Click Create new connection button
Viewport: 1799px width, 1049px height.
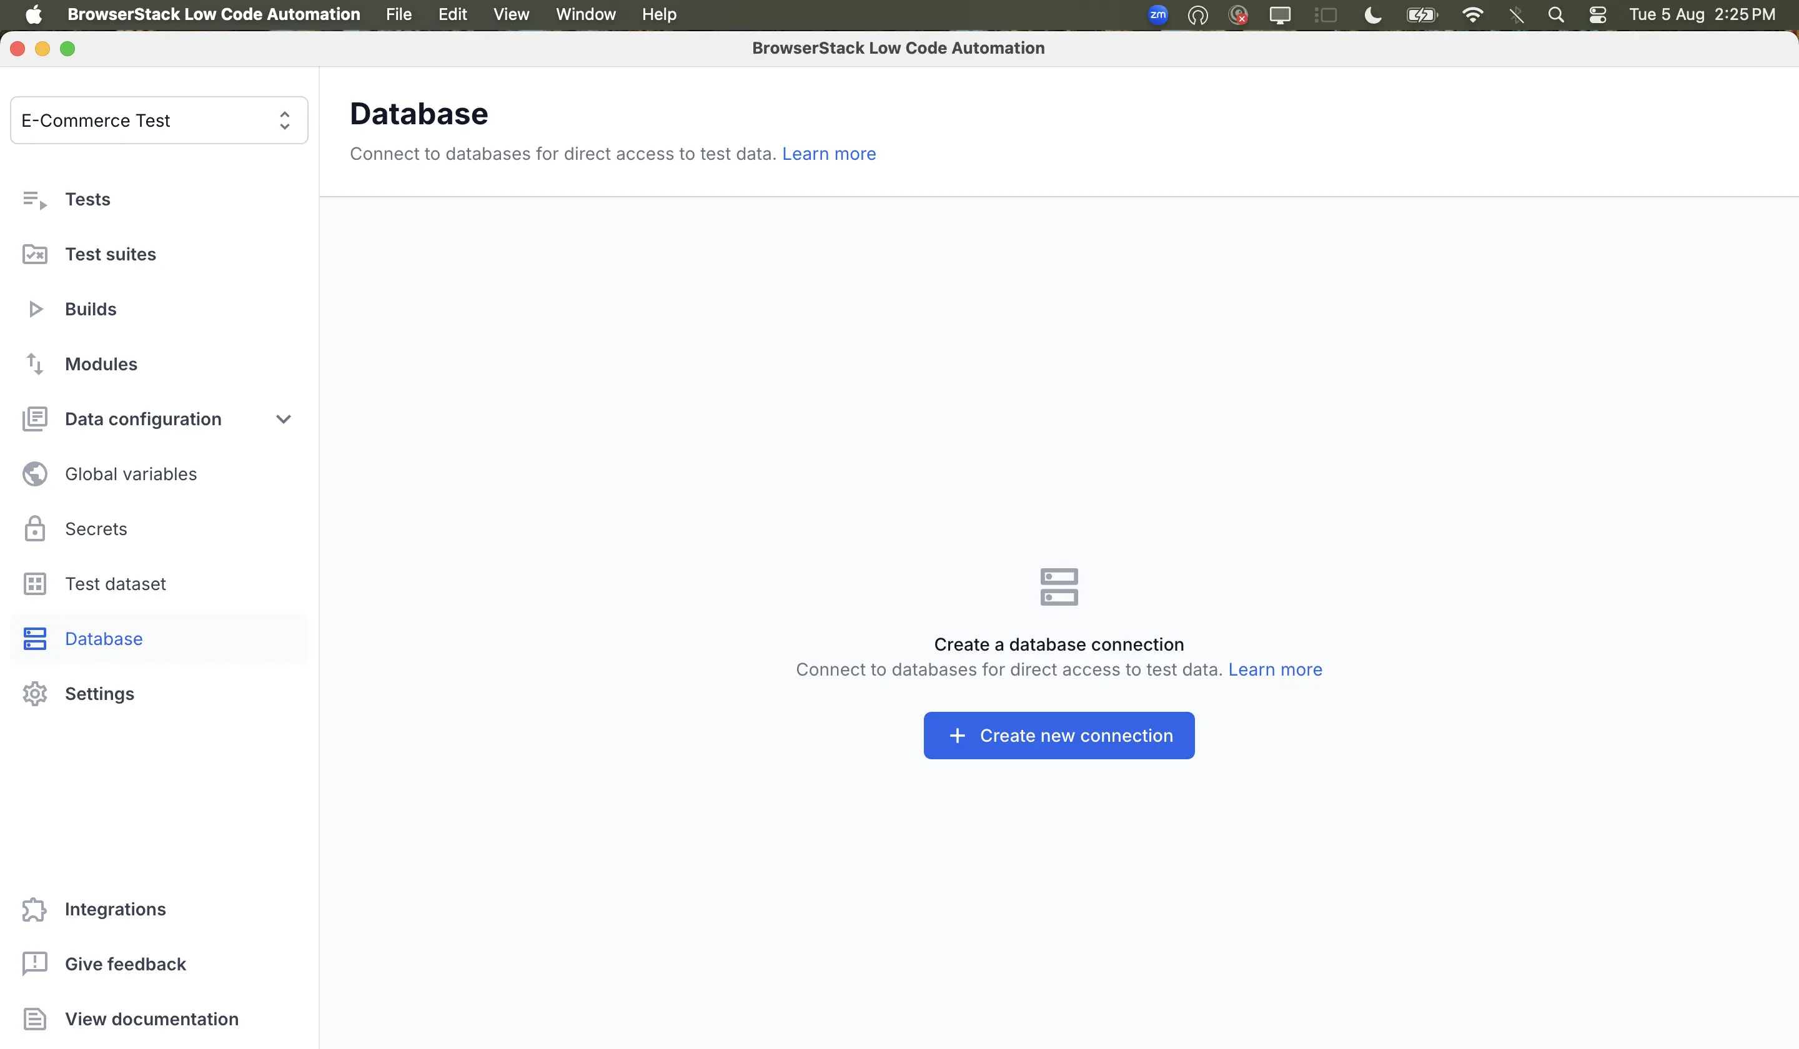[x=1058, y=736]
